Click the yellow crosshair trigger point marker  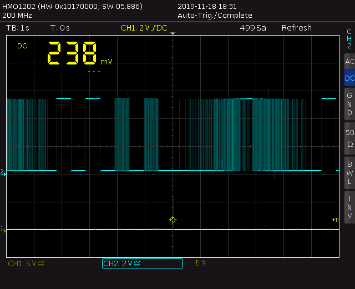(x=173, y=220)
